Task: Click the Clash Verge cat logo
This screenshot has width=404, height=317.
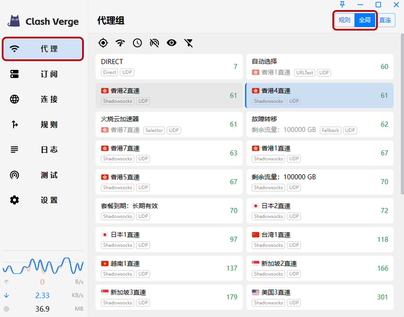Action: pyautogui.click(x=15, y=21)
